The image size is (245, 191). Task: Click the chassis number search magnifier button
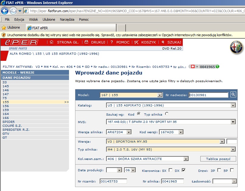233,95
